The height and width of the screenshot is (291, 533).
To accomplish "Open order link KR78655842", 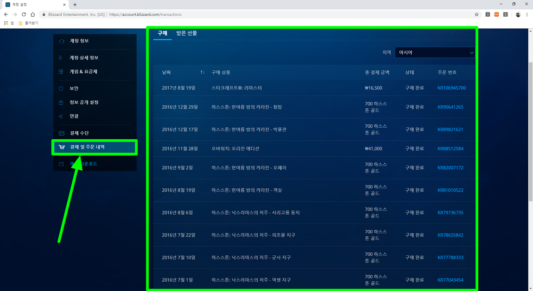I will tap(451, 235).
